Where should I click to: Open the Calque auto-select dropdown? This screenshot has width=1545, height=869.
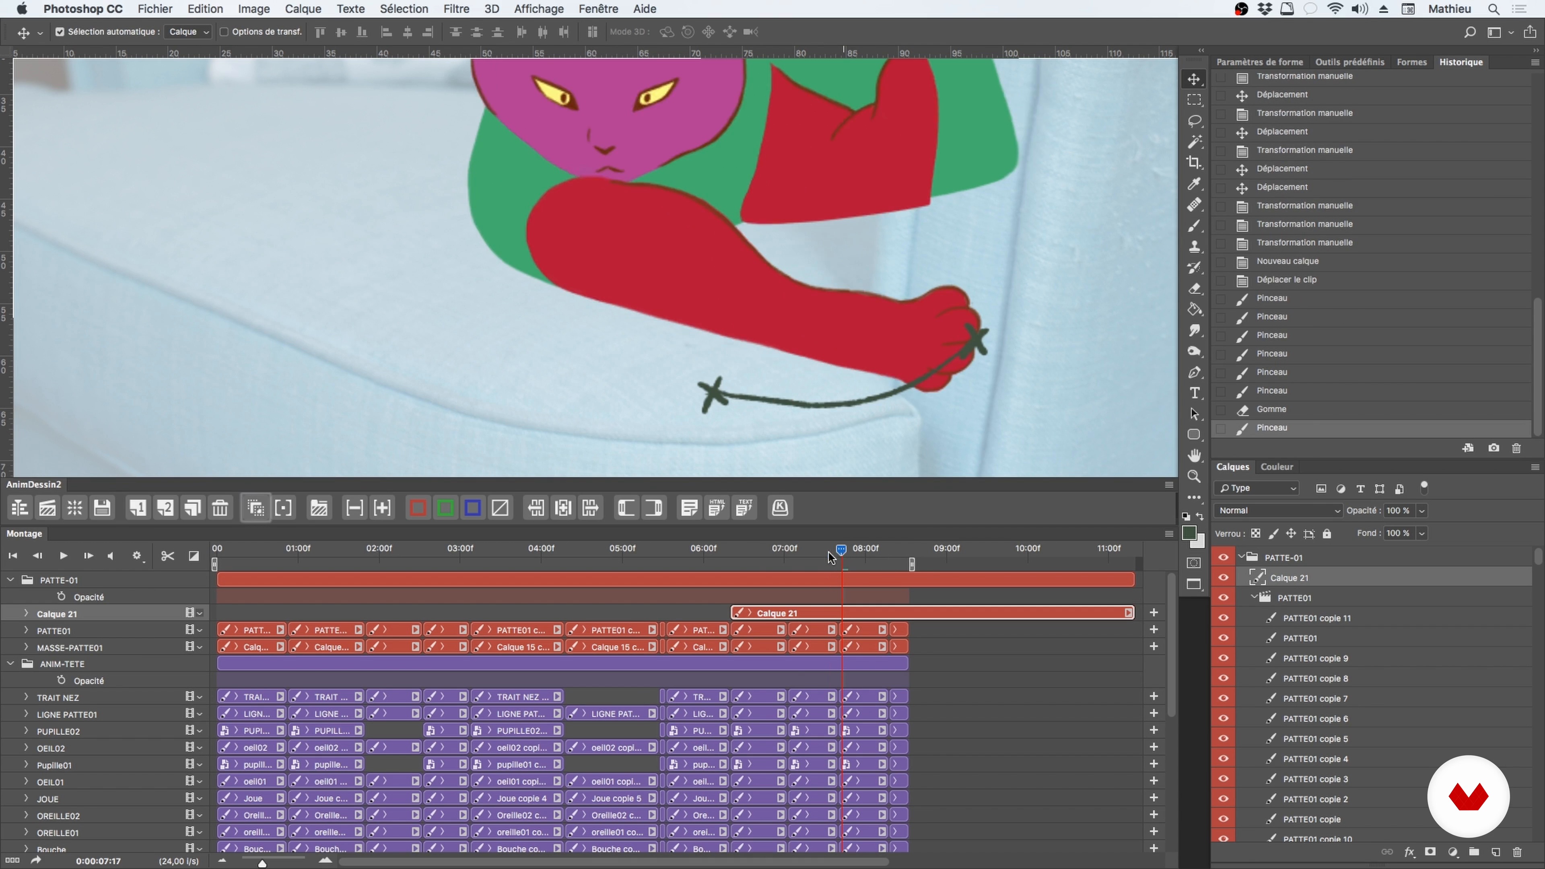tap(188, 32)
